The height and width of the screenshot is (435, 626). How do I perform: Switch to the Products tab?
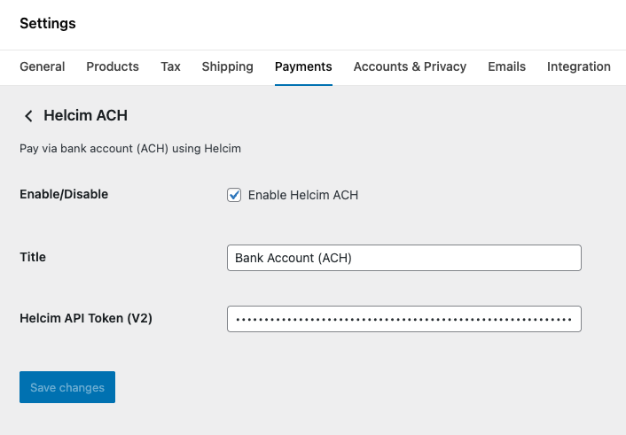tap(113, 66)
